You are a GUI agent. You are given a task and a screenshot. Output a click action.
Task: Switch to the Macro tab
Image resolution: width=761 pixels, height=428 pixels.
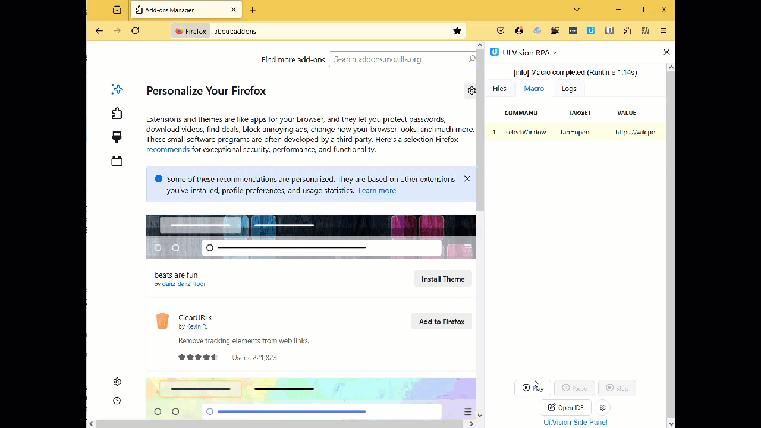[534, 89]
